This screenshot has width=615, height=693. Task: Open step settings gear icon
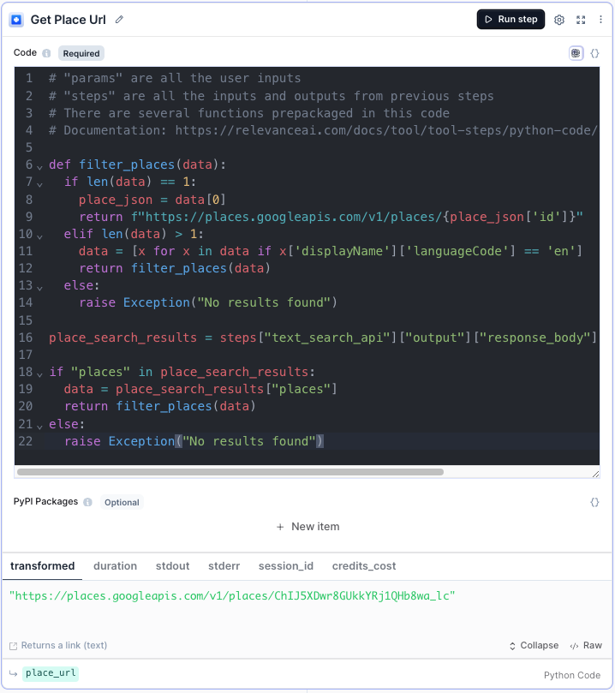coord(559,20)
